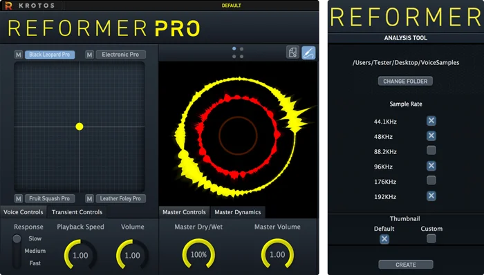Click the Sample Rate heading
This screenshot has height=275, width=484.
(x=406, y=104)
